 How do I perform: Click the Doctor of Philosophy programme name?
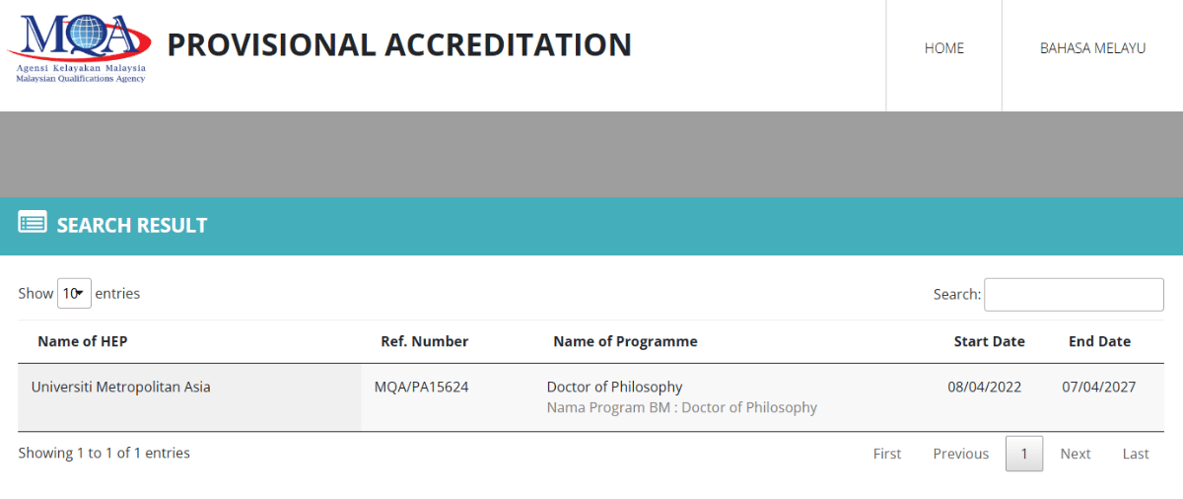[614, 388]
